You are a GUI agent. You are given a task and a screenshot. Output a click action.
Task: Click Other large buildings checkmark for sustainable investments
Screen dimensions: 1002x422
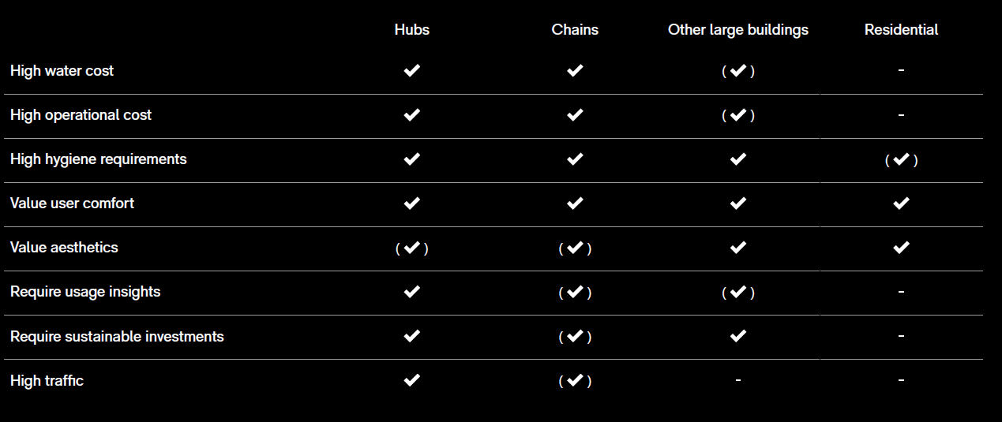click(738, 336)
